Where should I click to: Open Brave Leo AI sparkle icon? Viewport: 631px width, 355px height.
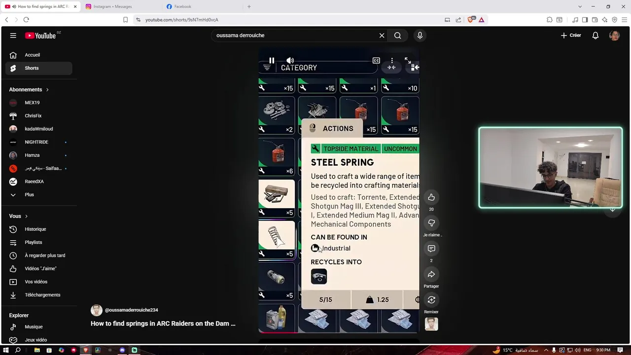pyautogui.click(x=604, y=20)
